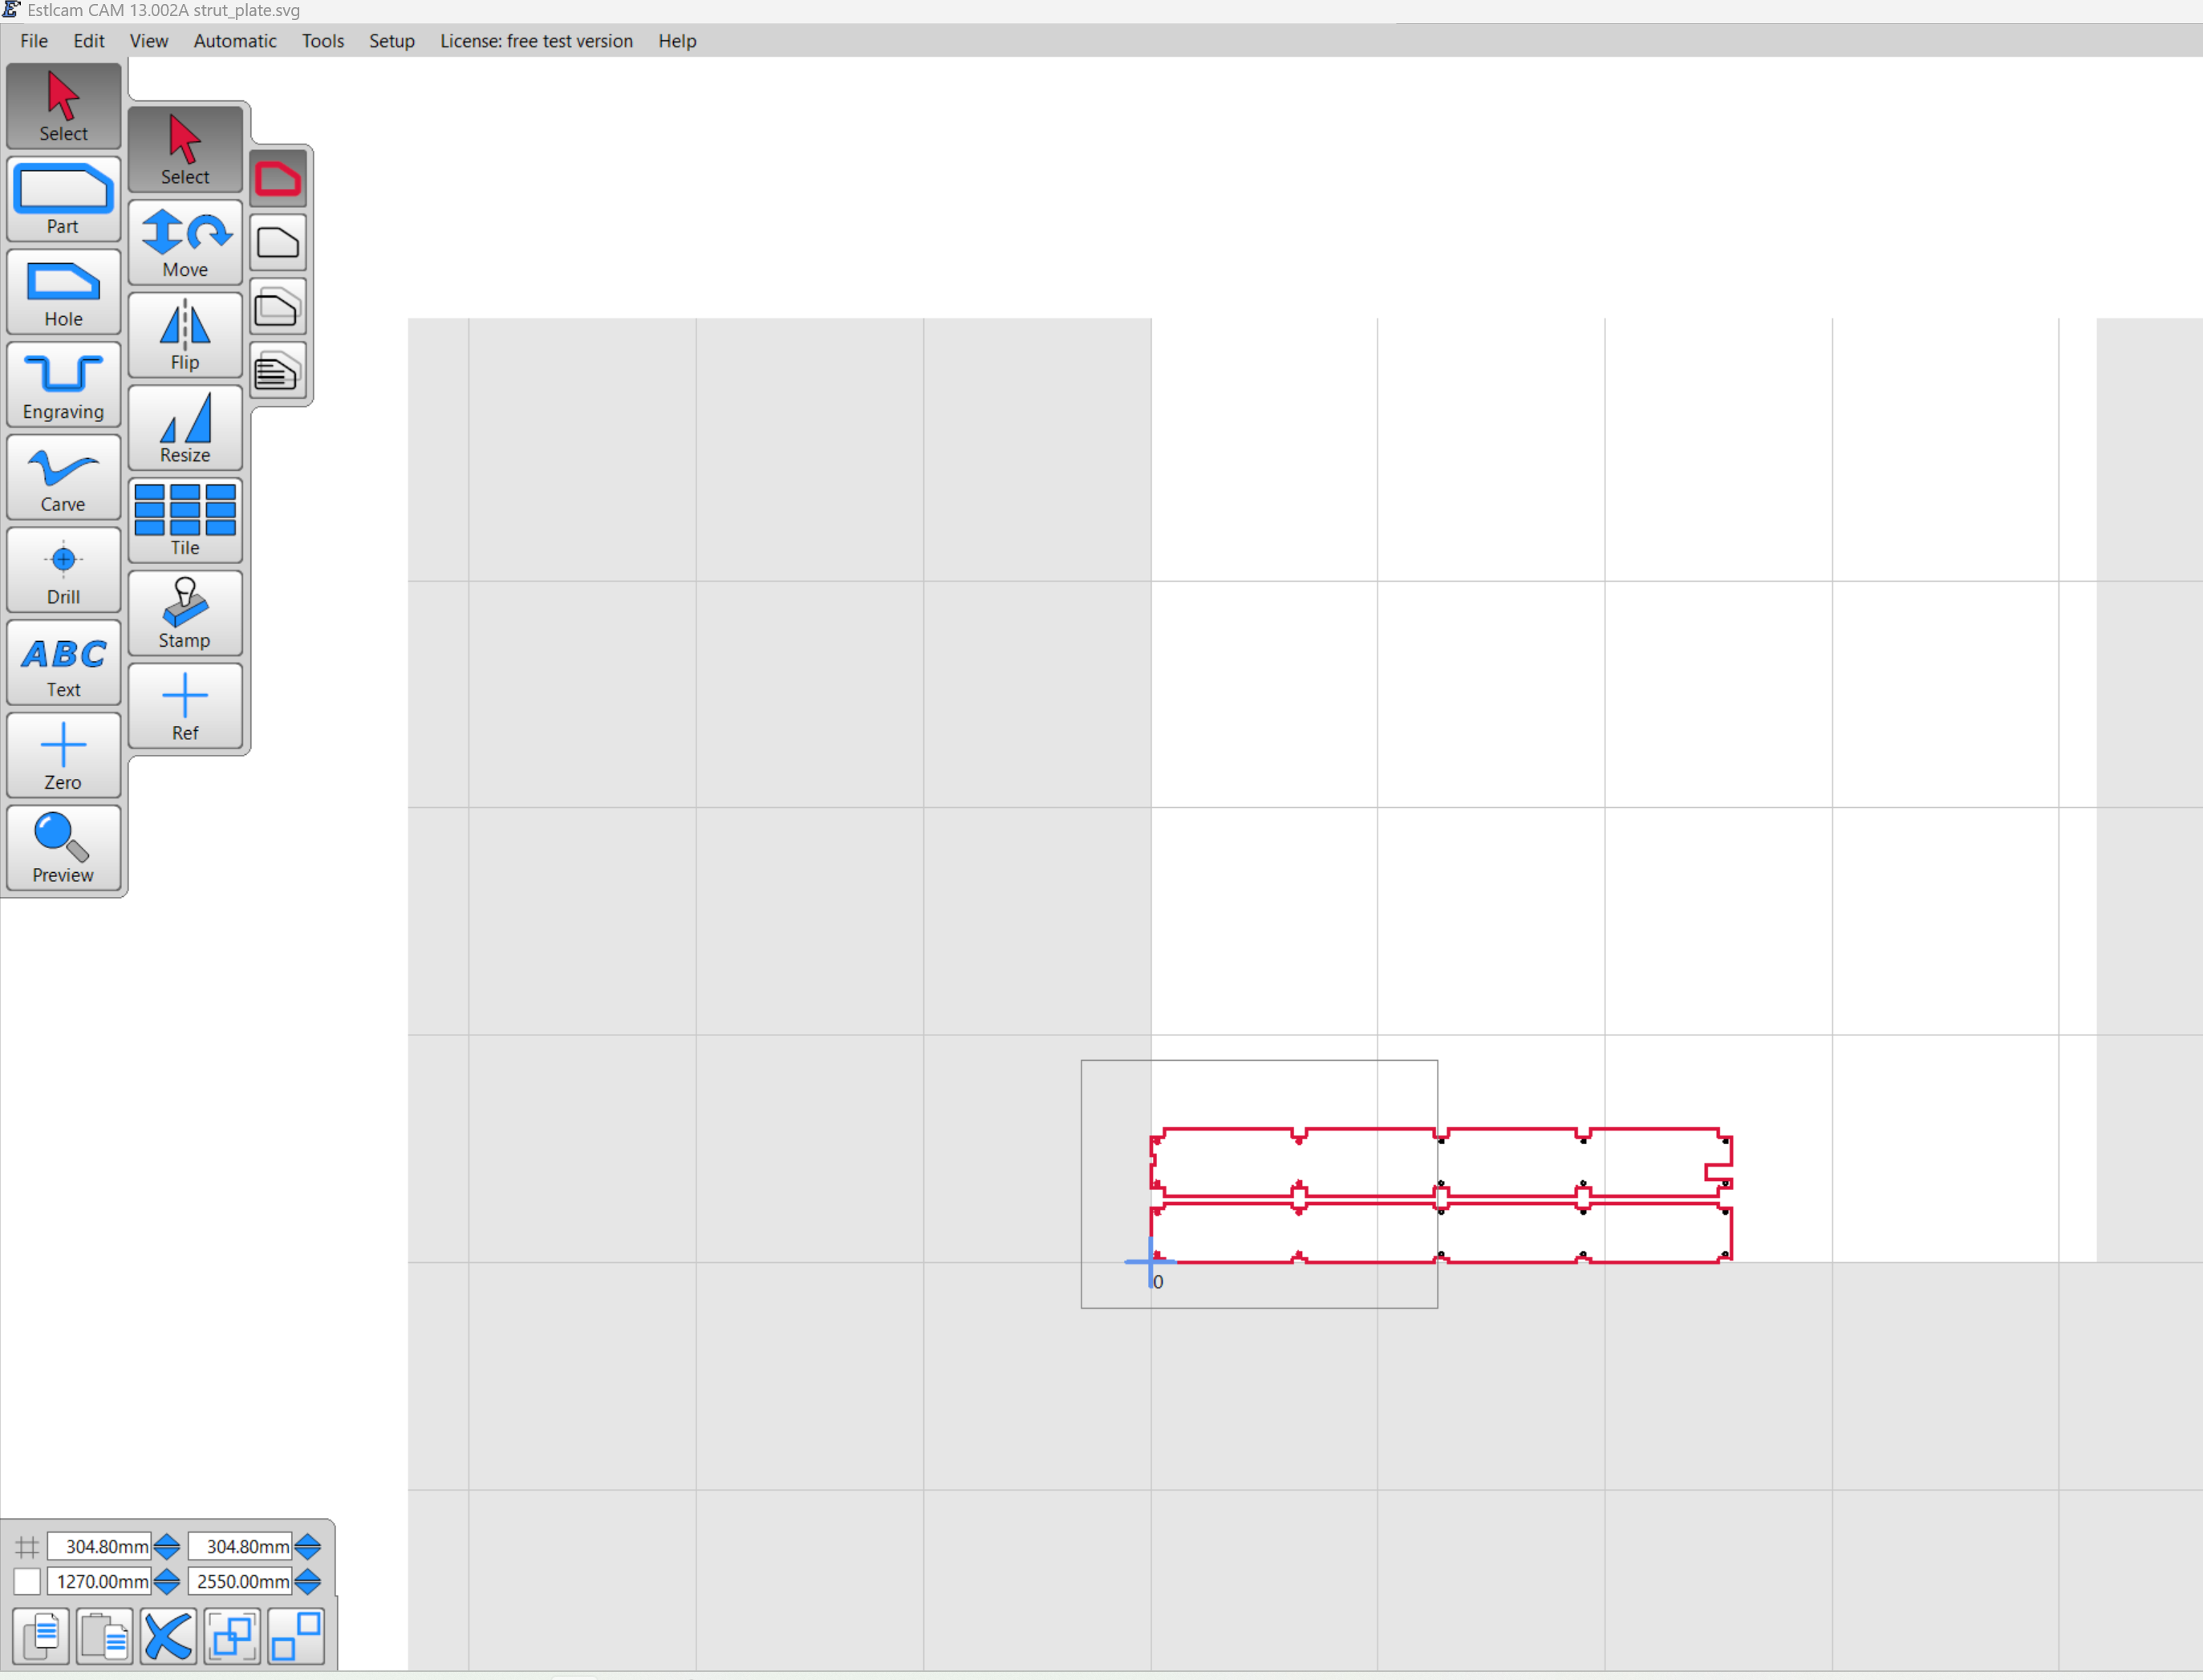Image resolution: width=2203 pixels, height=1680 pixels.
Task: Adjust the 1270.00mm width stepper
Action: click(167, 1582)
